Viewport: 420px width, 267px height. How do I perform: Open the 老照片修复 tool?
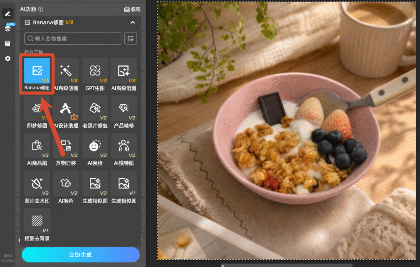[x=95, y=112]
